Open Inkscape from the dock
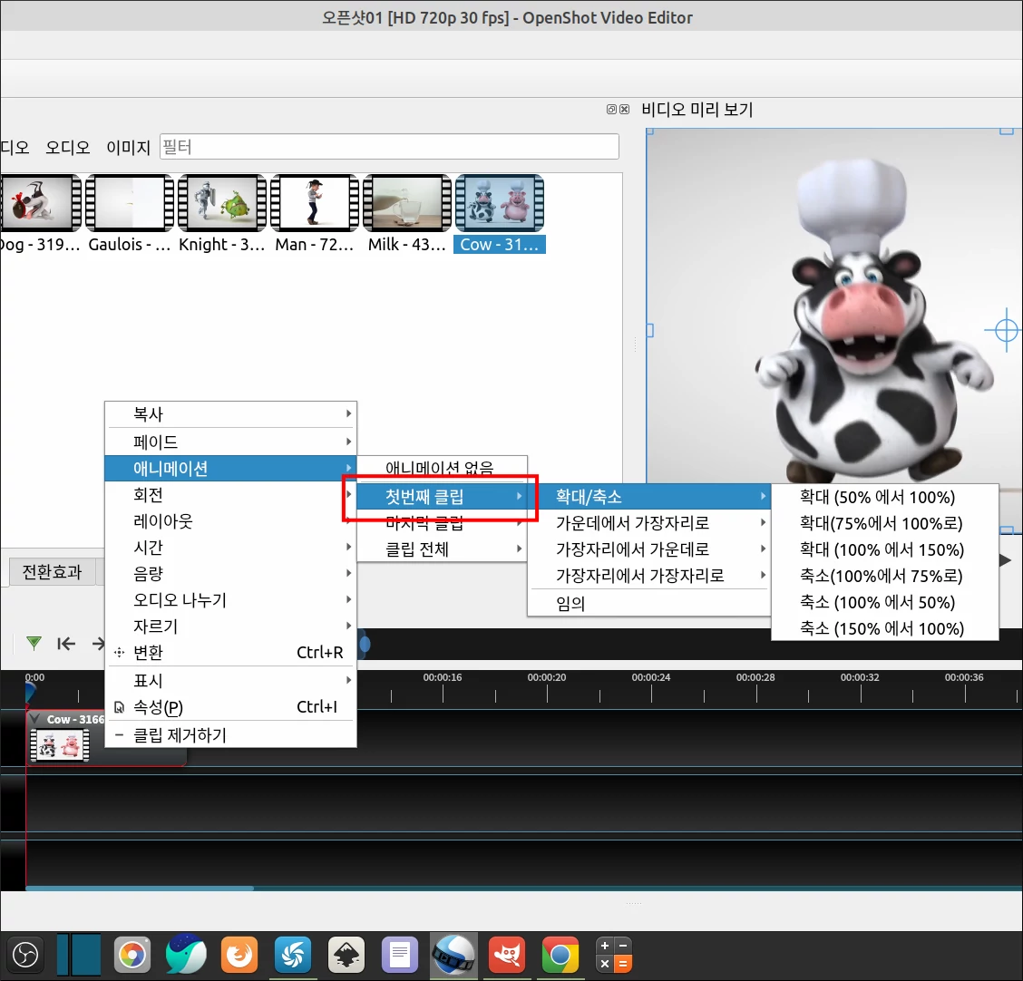This screenshot has width=1023, height=981. coord(346,955)
